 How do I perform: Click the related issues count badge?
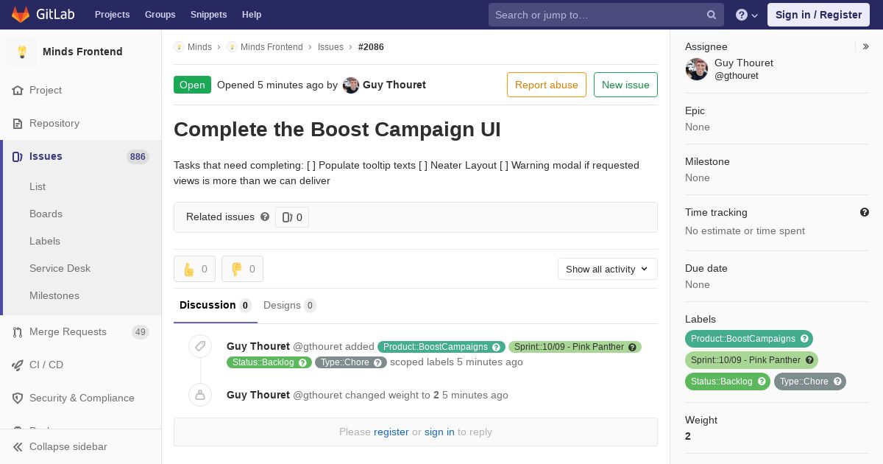coord(292,217)
